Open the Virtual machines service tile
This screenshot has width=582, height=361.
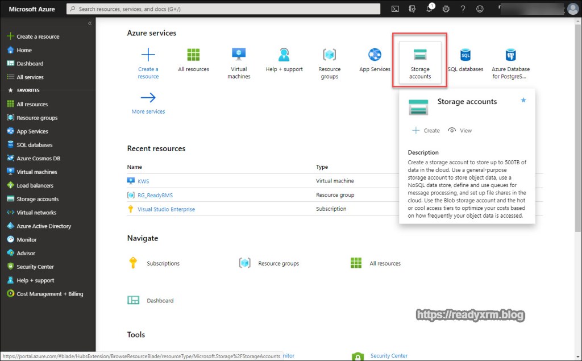pos(239,63)
